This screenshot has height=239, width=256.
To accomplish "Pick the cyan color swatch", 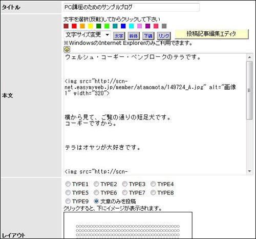I will pyautogui.click(x=132, y=26).
